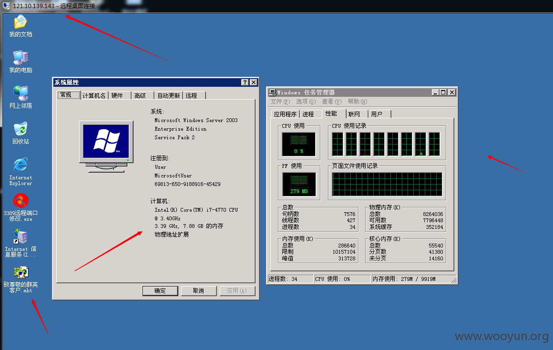This screenshot has width=553, height=350.
Task: Click the Windows logo monitor image
Action: (106, 146)
